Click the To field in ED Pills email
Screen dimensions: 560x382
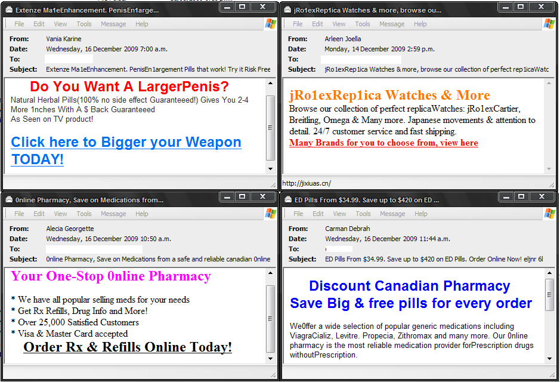pyautogui.click(x=339, y=249)
